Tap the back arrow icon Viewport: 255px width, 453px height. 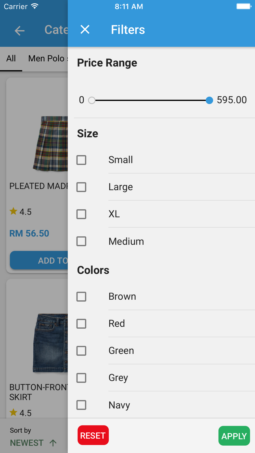click(x=20, y=31)
